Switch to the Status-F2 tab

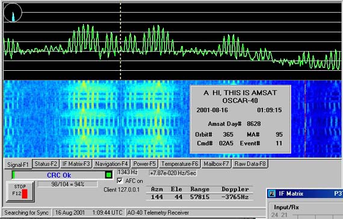46,164
